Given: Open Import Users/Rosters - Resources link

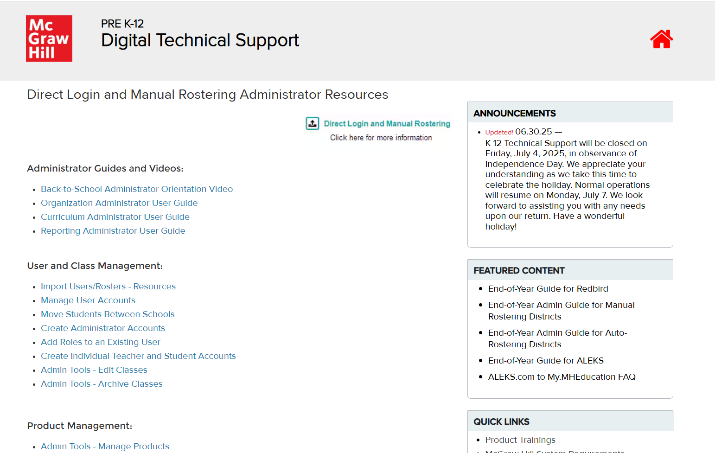Looking at the screenshot, I should 108,287.
